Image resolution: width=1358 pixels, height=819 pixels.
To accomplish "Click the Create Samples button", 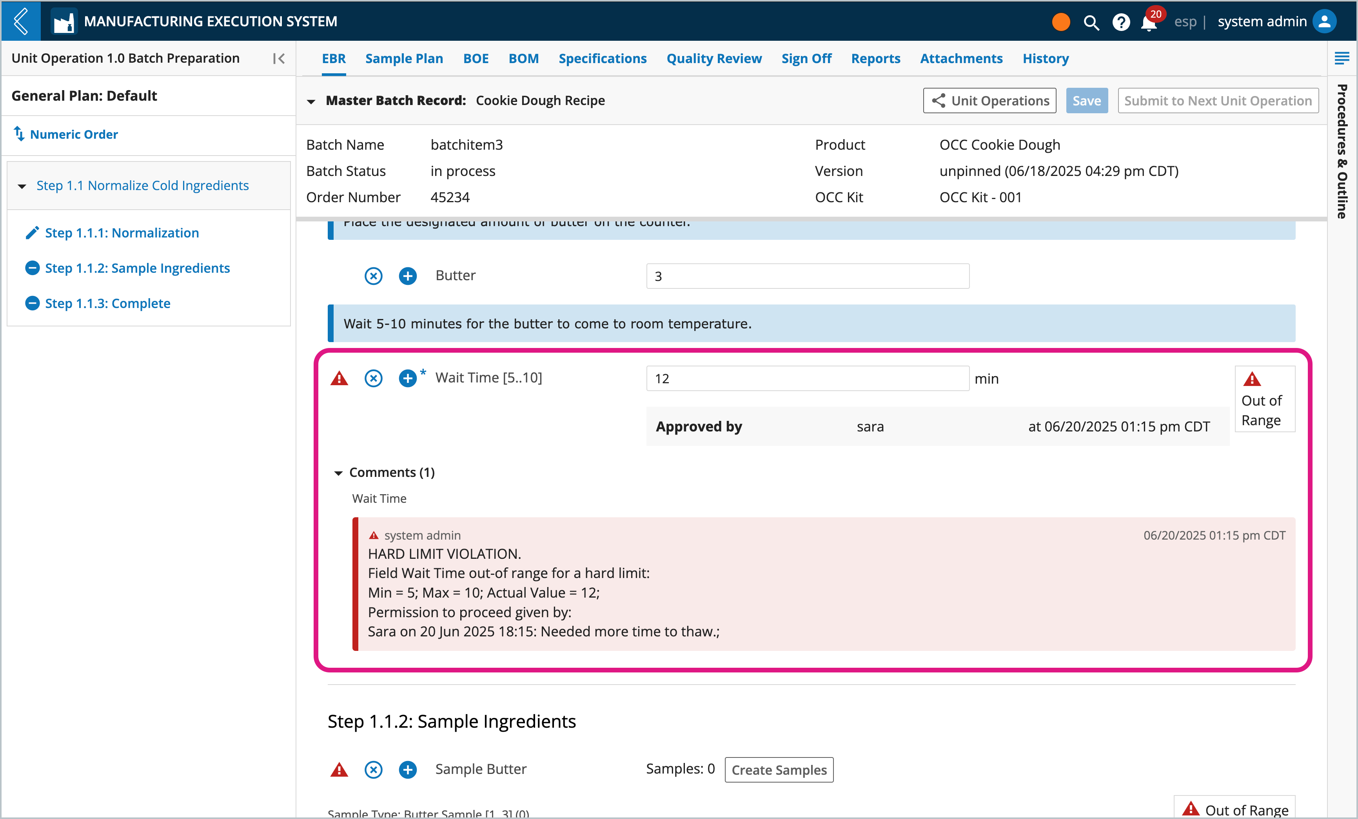I will click(x=779, y=770).
